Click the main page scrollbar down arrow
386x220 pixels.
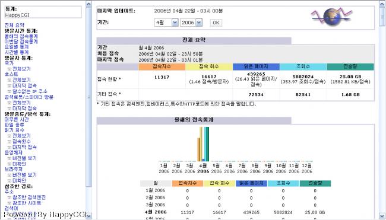[x=382, y=216]
